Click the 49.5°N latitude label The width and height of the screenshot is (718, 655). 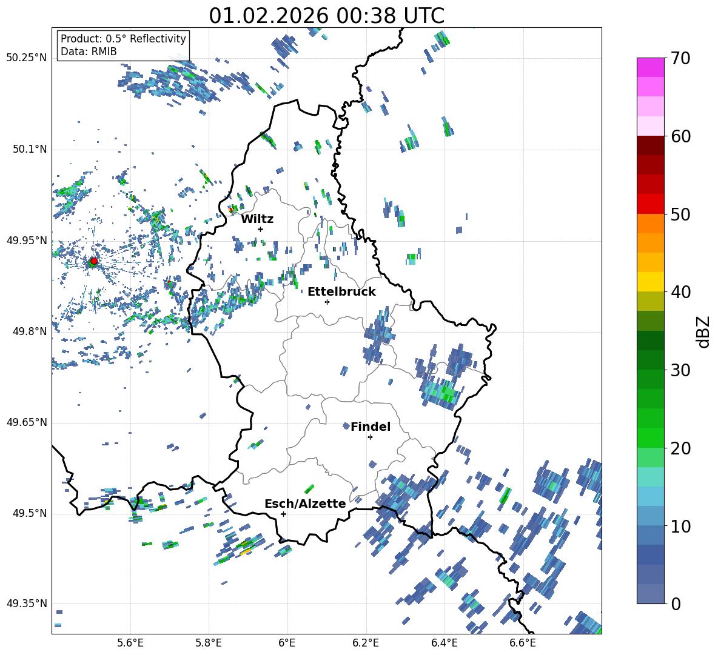[x=30, y=513]
